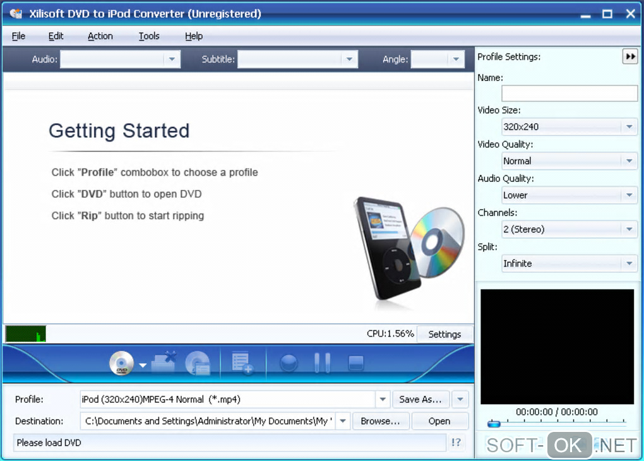Open the arrow next to DVD icon

pos(143,365)
